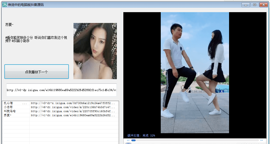
Task: Click the round play button below the seek bar
Action: pyautogui.click(x=128, y=143)
